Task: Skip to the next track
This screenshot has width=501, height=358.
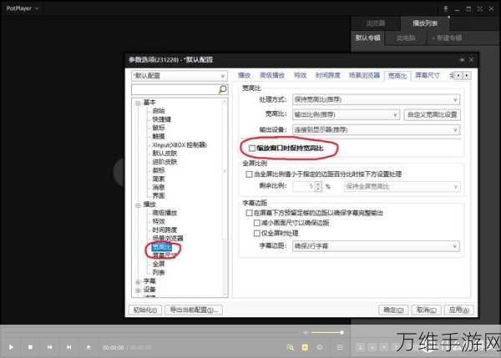Action: tap(69, 347)
